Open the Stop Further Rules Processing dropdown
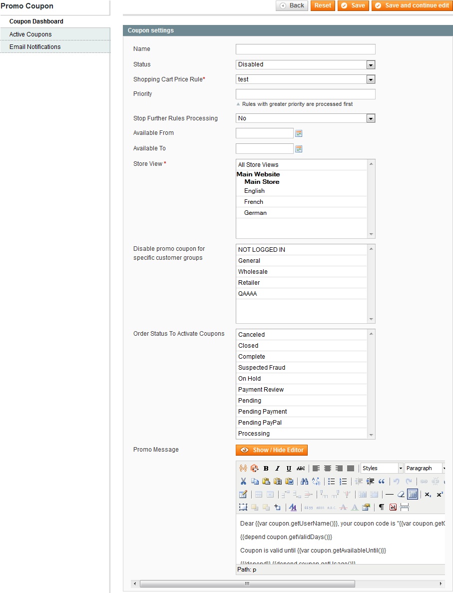The width and height of the screenshot is (453, 593). pyautogui.click(x=370, y=118)
